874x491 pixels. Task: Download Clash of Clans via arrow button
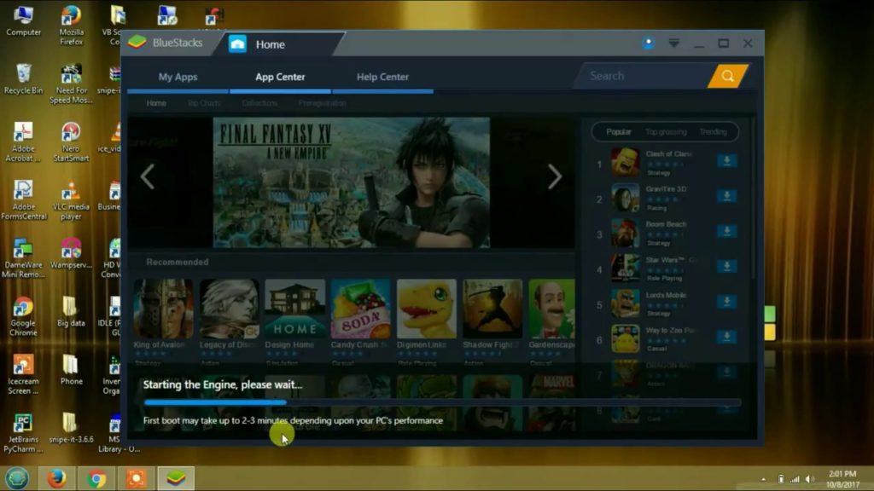727,161
